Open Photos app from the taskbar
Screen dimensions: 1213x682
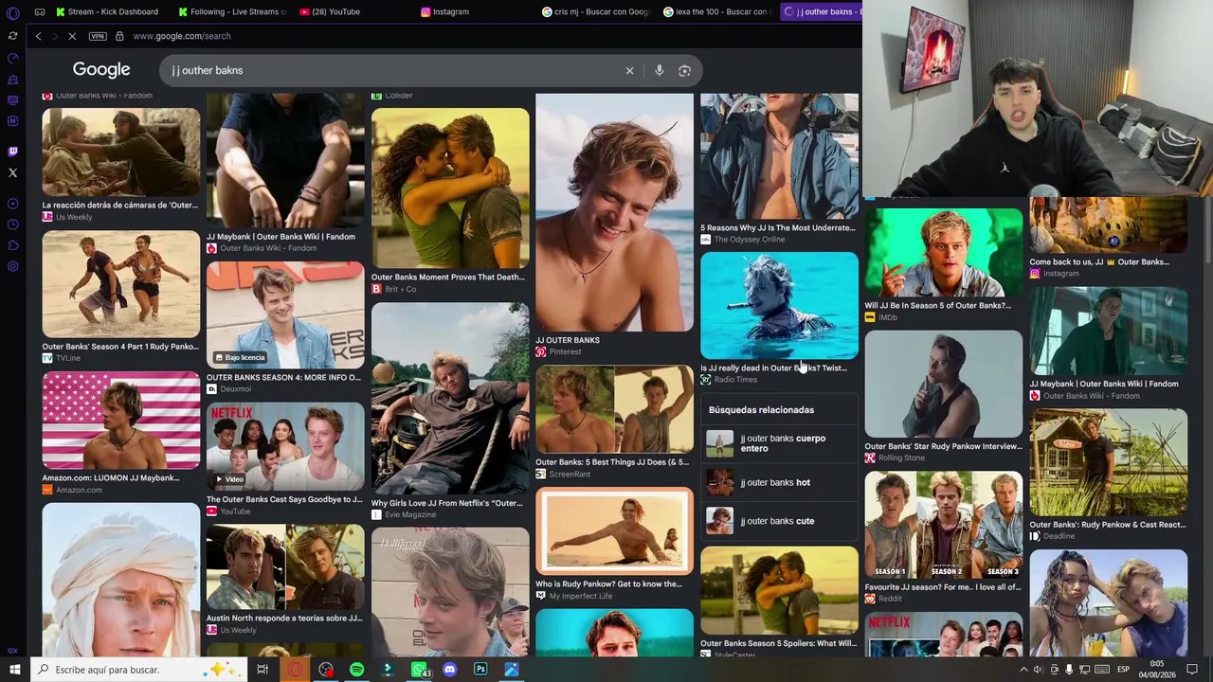click(x=512, y=670)
